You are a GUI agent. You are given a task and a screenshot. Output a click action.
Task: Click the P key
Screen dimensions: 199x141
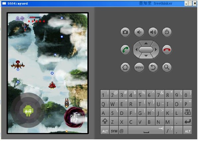click(x=187, y=103)
